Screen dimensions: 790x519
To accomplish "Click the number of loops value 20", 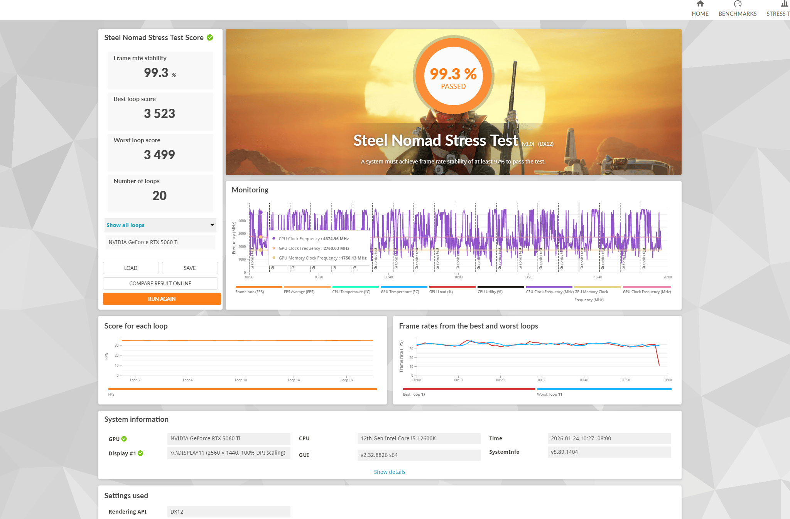I will (159, 195).
